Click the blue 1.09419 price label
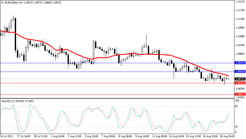This screenshot has height=139, width=246. point(240,63)
